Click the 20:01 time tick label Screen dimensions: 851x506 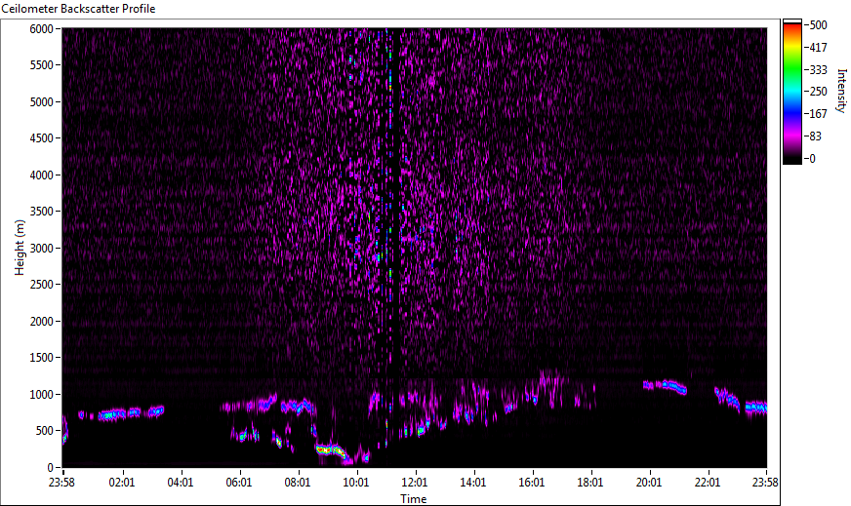click(649, 483)
